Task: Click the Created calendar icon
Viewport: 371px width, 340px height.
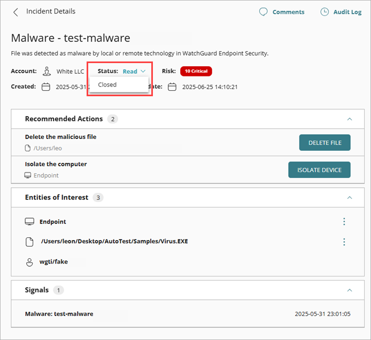Action: click(x=46, y=87)
